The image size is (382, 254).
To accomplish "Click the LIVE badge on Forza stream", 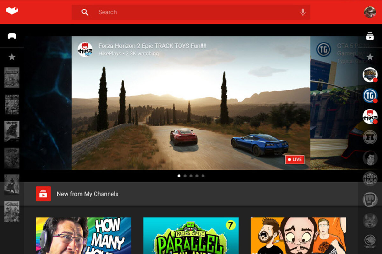I will pyautogui.click(x=294, y=159).
